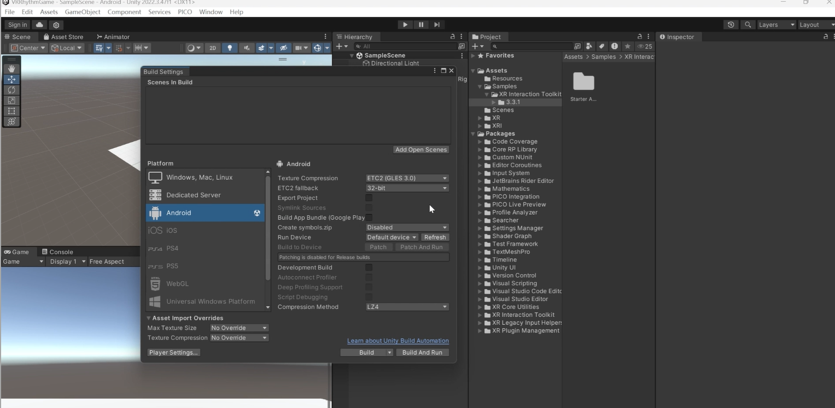Open Scene camera settings icon
The width and height of the screenshot is (835, 408).
tap(298, 48)
